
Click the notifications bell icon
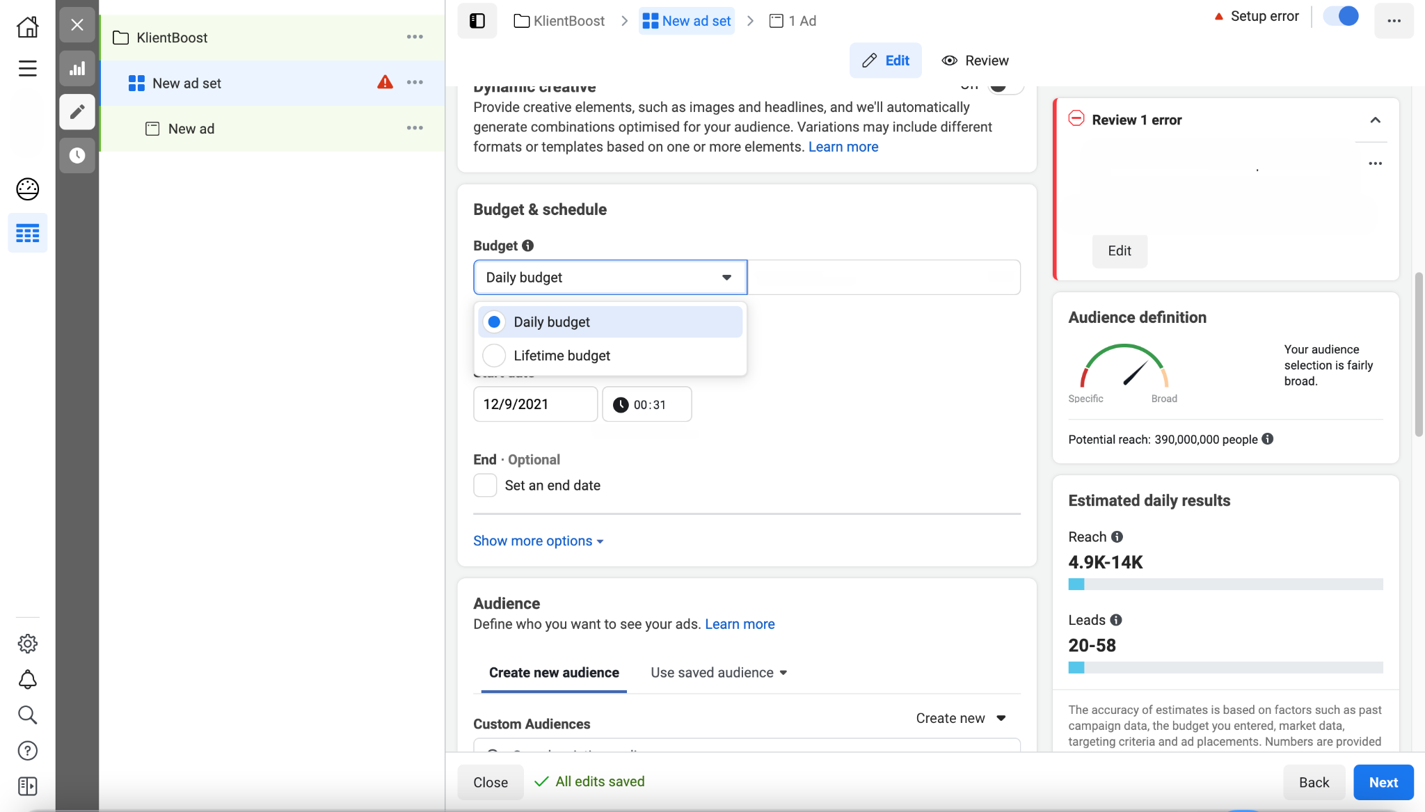click(27, 679)
